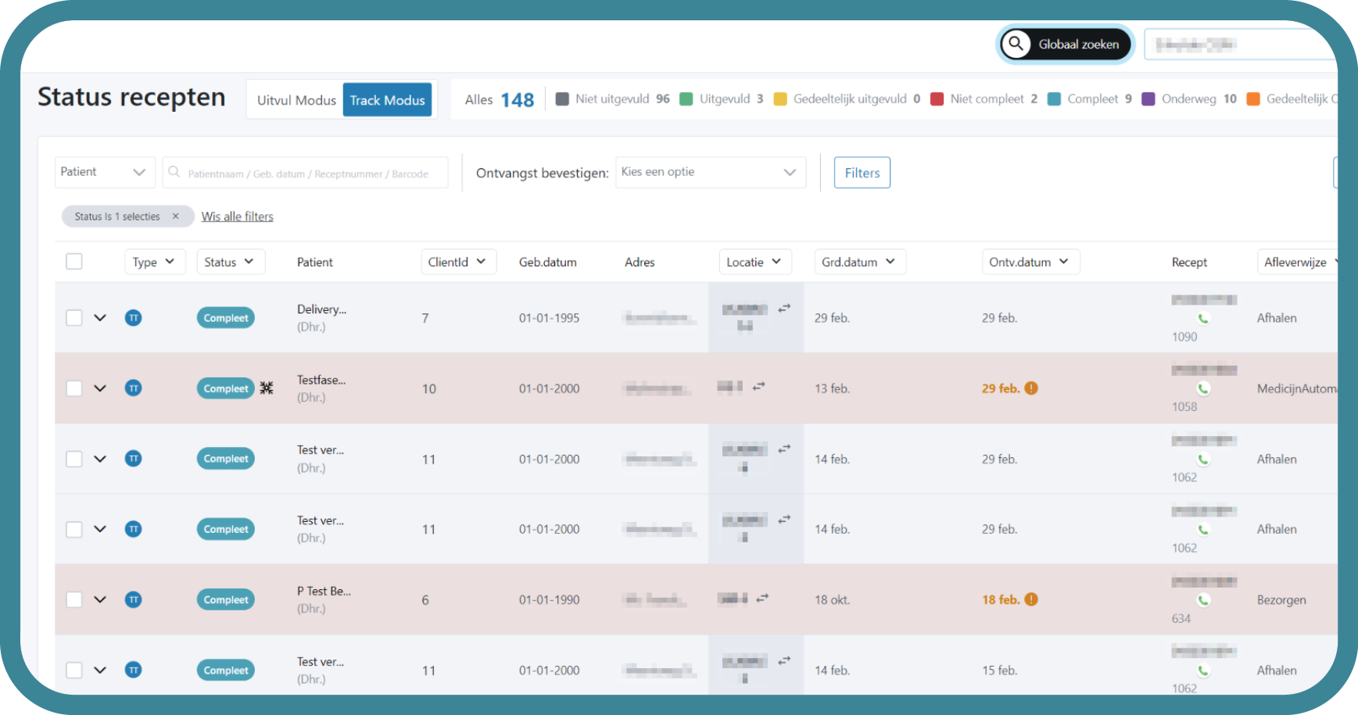1358x715 pixels.
Task: Click the yellow Gedeeltelijk uitgevuld color swatch
Action: (780, 99)
